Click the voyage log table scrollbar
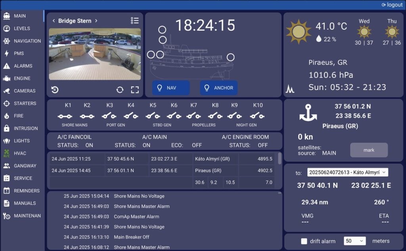This screenshot has height=251, width=406. [280, 159]
